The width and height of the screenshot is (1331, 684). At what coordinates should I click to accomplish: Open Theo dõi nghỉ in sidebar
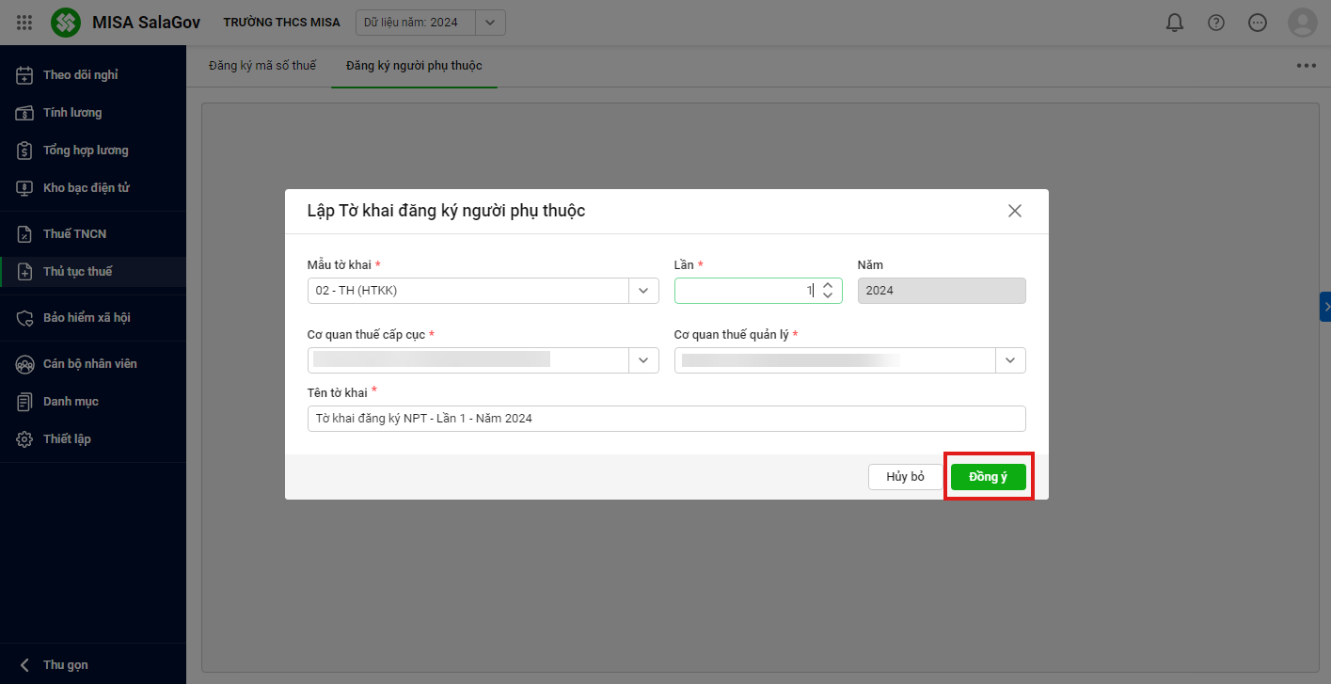(80, 75)
